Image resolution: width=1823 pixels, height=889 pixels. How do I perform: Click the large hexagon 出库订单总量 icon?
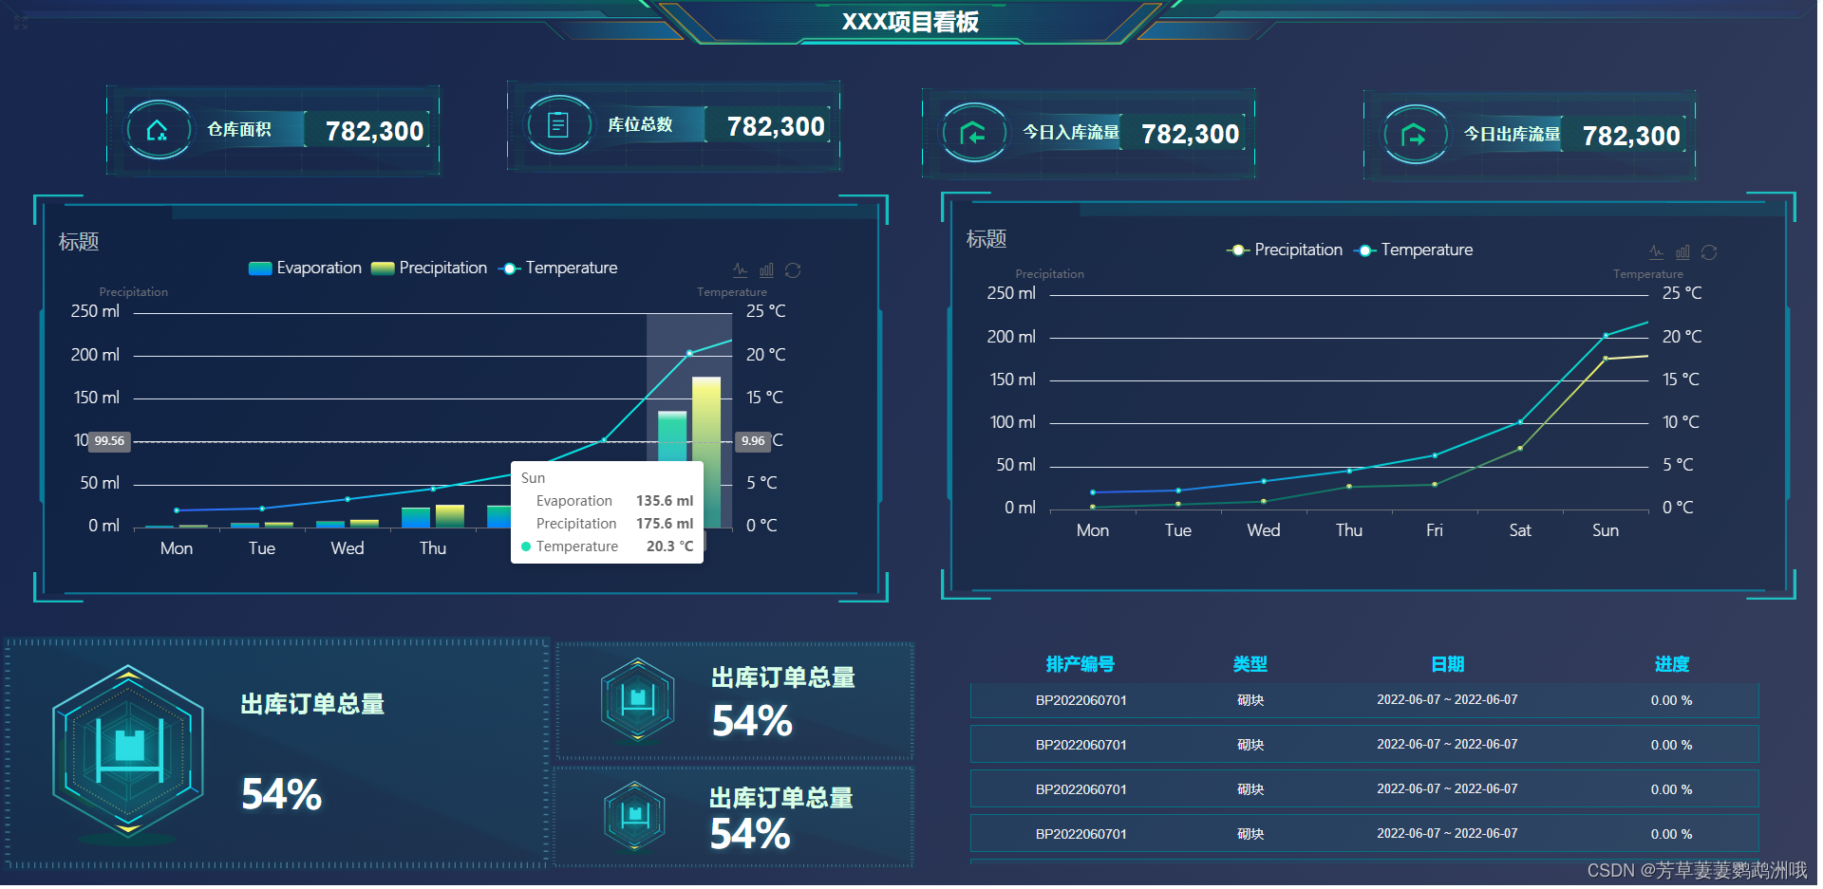click(x=128, y=750)
